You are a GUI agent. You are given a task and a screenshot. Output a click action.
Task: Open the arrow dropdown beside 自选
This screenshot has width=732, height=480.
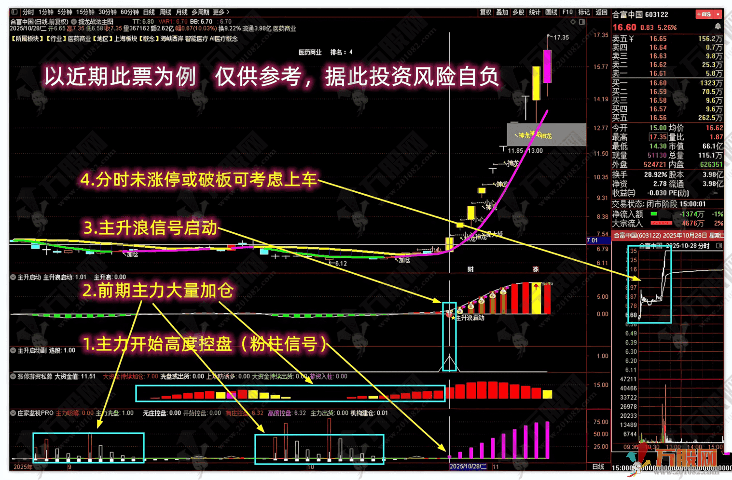coord(718,14)
